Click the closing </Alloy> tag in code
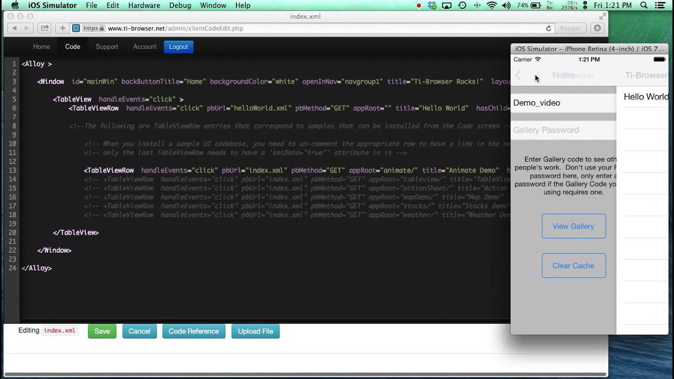 point(37,268)
